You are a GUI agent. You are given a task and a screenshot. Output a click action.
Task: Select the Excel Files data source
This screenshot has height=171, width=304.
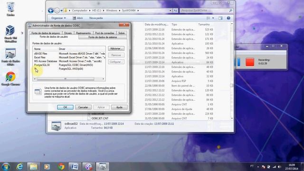[x=40, y=57]
